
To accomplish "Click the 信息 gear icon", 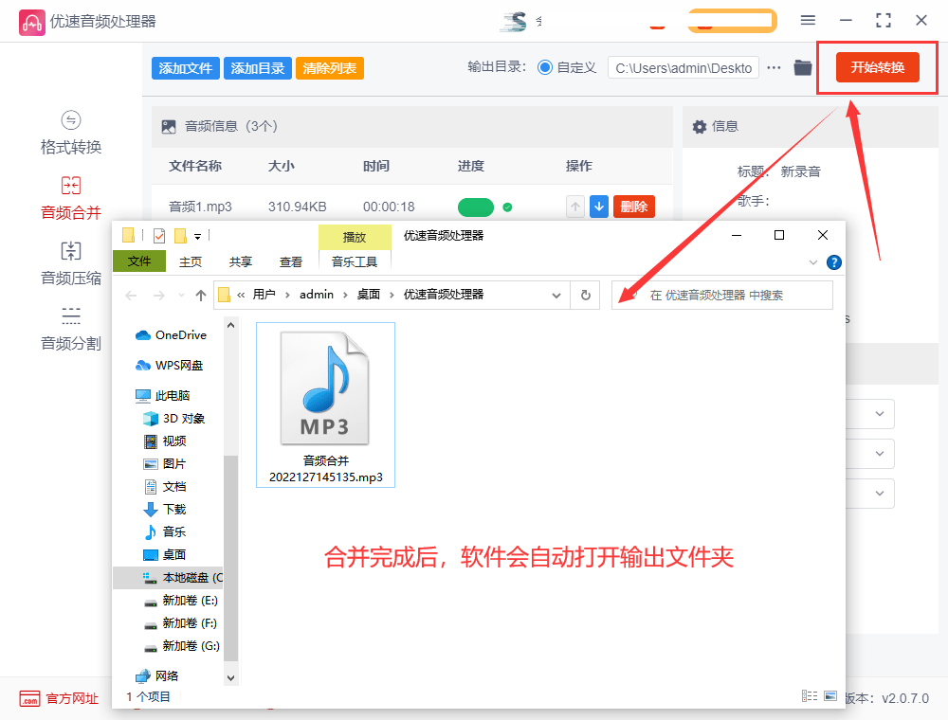I will (699, 126).
